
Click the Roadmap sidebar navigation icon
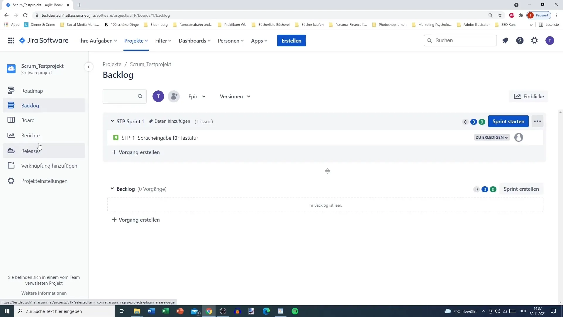[11, 91]
